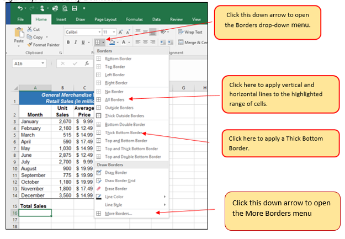Open the Underline style dropdown arrow
This screenshot has height=239, width=345.
(x=89, y=42)
